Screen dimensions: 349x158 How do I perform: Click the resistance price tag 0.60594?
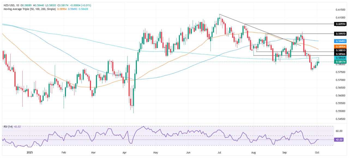click(340, 24)
